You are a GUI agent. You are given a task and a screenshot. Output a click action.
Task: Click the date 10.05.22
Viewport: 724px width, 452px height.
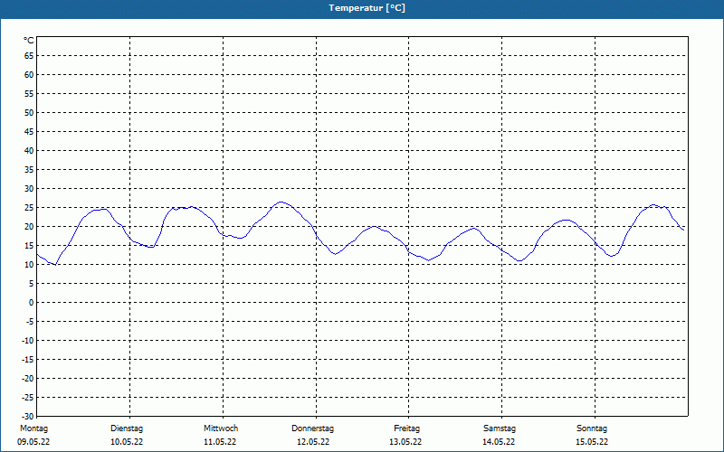tap(127, 442)
